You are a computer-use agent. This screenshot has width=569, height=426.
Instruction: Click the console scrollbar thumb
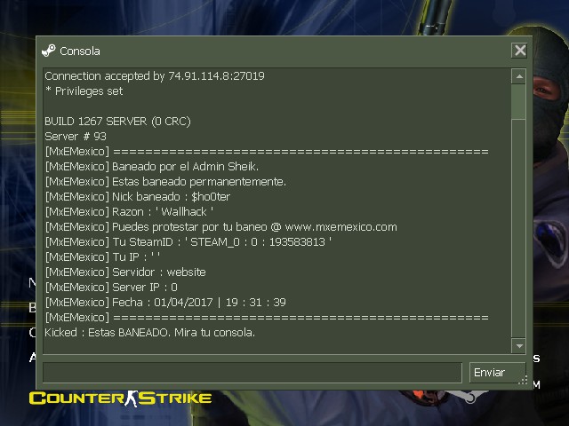[519, 102]
